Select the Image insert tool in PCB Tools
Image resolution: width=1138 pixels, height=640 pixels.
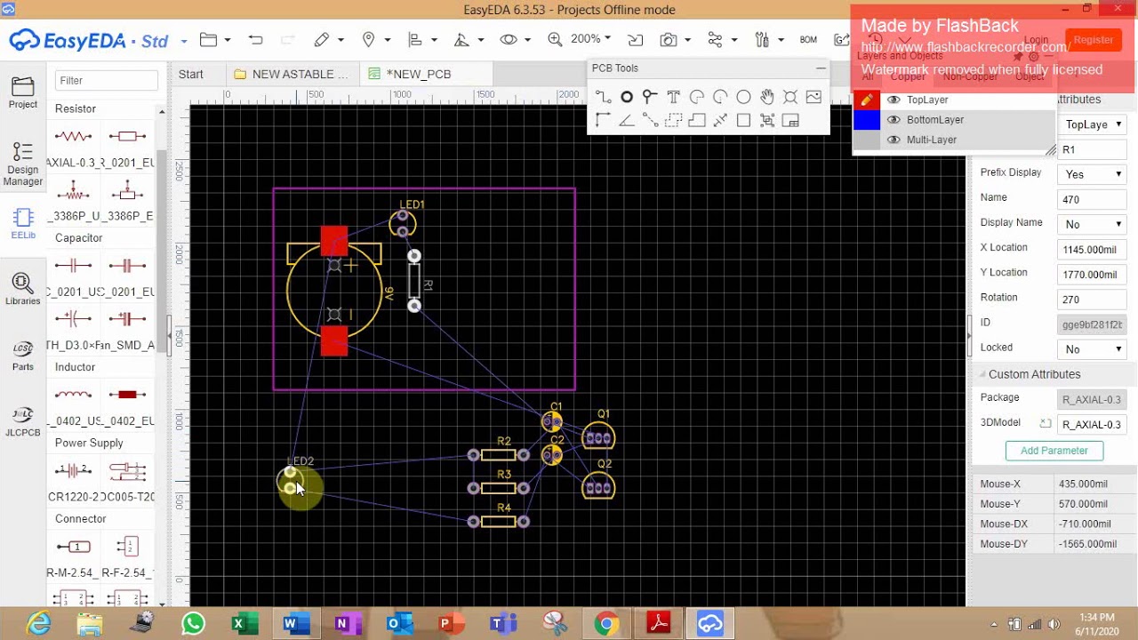[813, 97]
